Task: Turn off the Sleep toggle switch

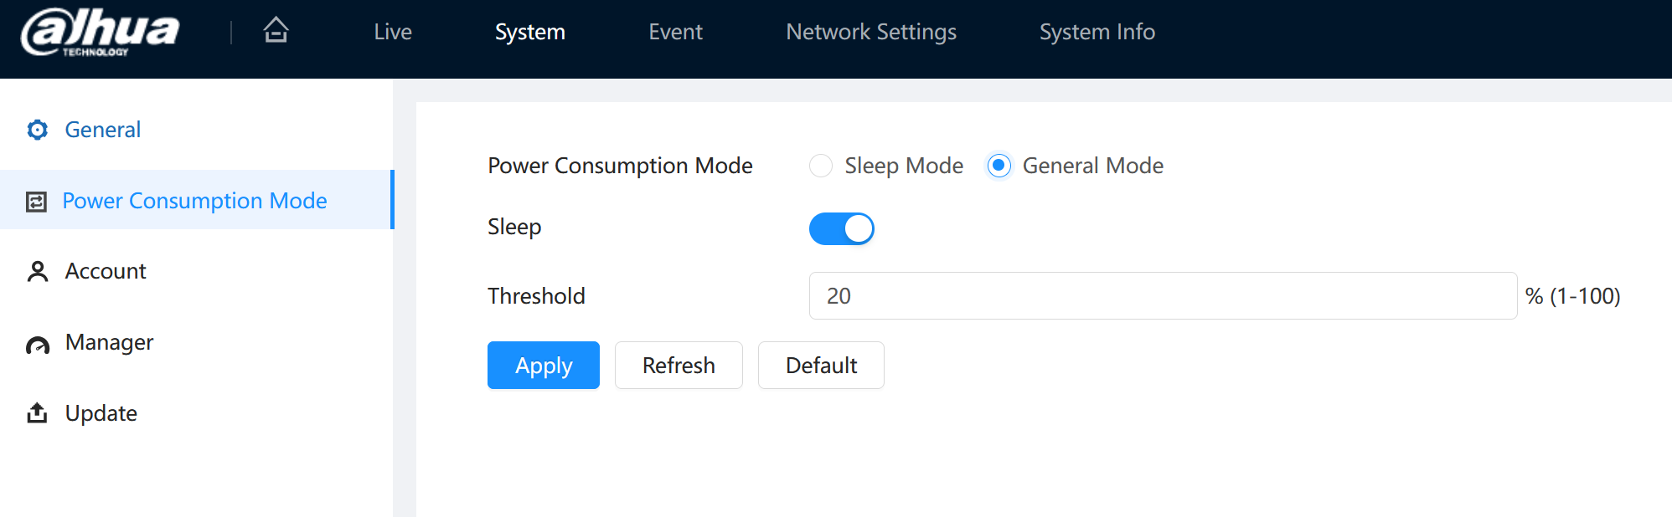Action: pyautogui.click(x=842, y=228)
